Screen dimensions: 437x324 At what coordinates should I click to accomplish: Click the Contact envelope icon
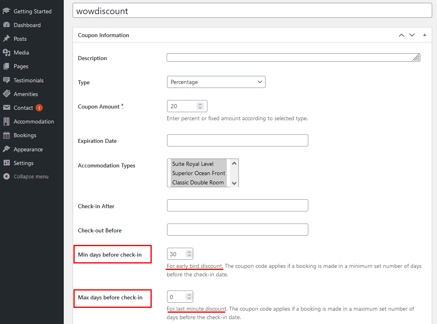(7, 108)
